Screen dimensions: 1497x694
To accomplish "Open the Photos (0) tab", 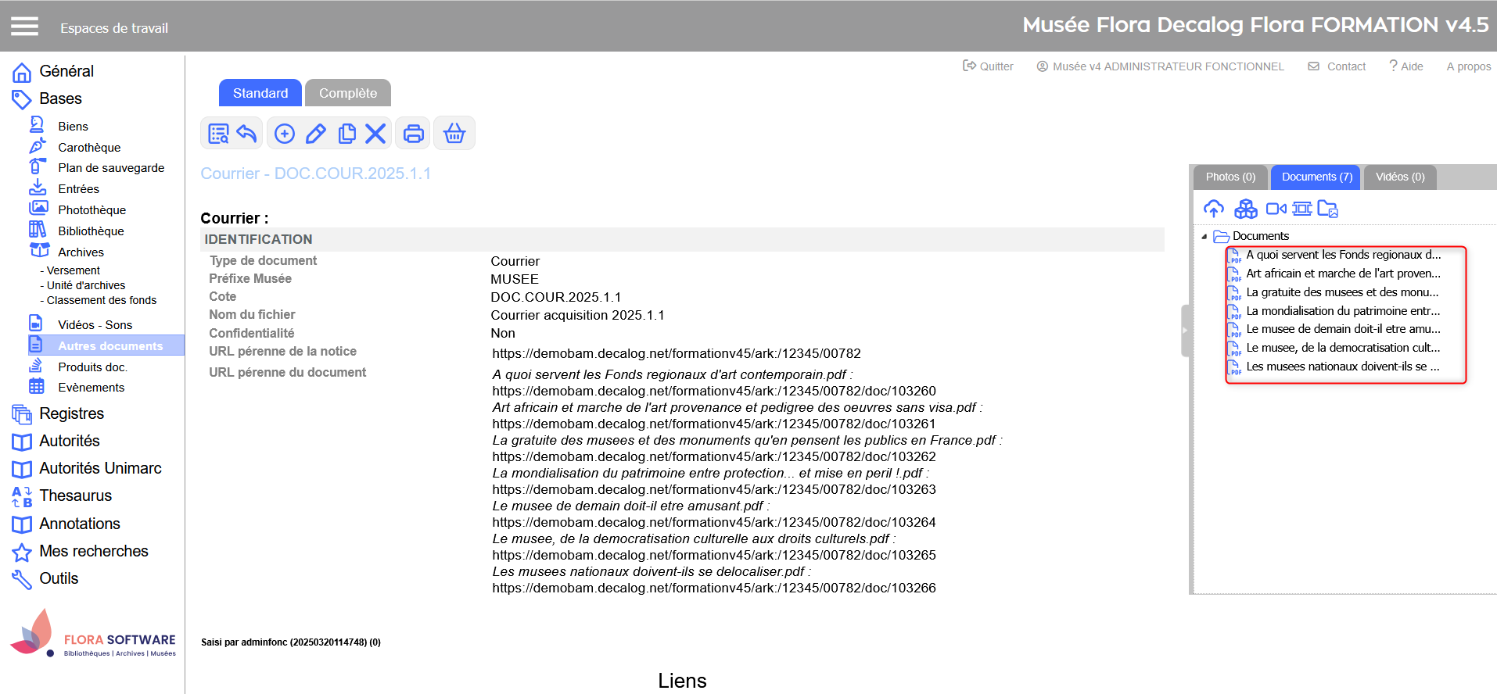I will coord(1230,177).
